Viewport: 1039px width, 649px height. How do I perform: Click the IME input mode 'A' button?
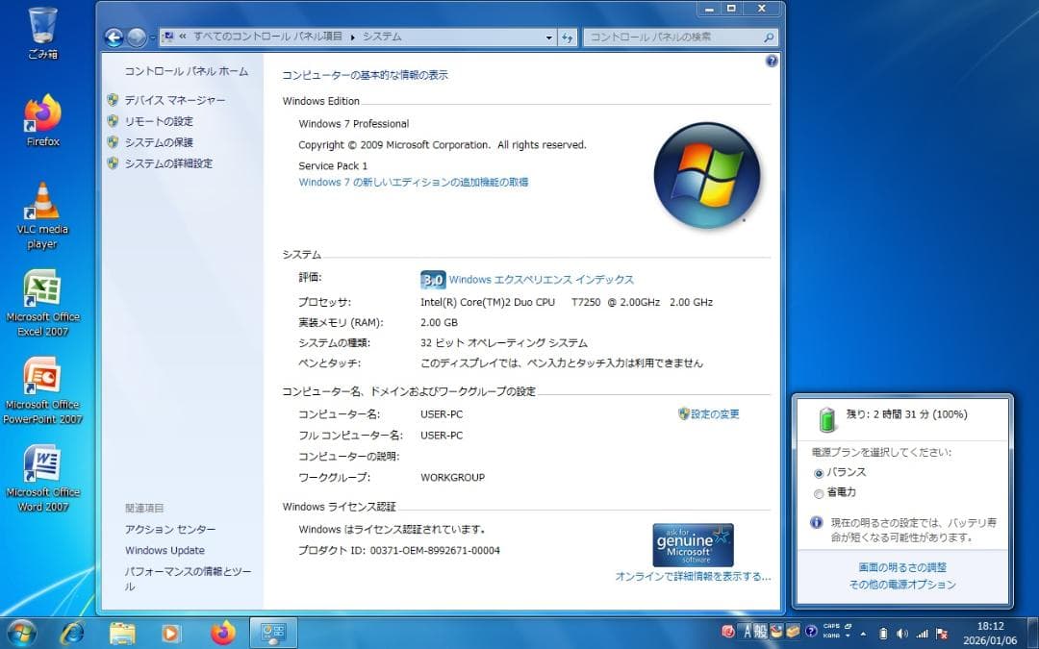747,632
